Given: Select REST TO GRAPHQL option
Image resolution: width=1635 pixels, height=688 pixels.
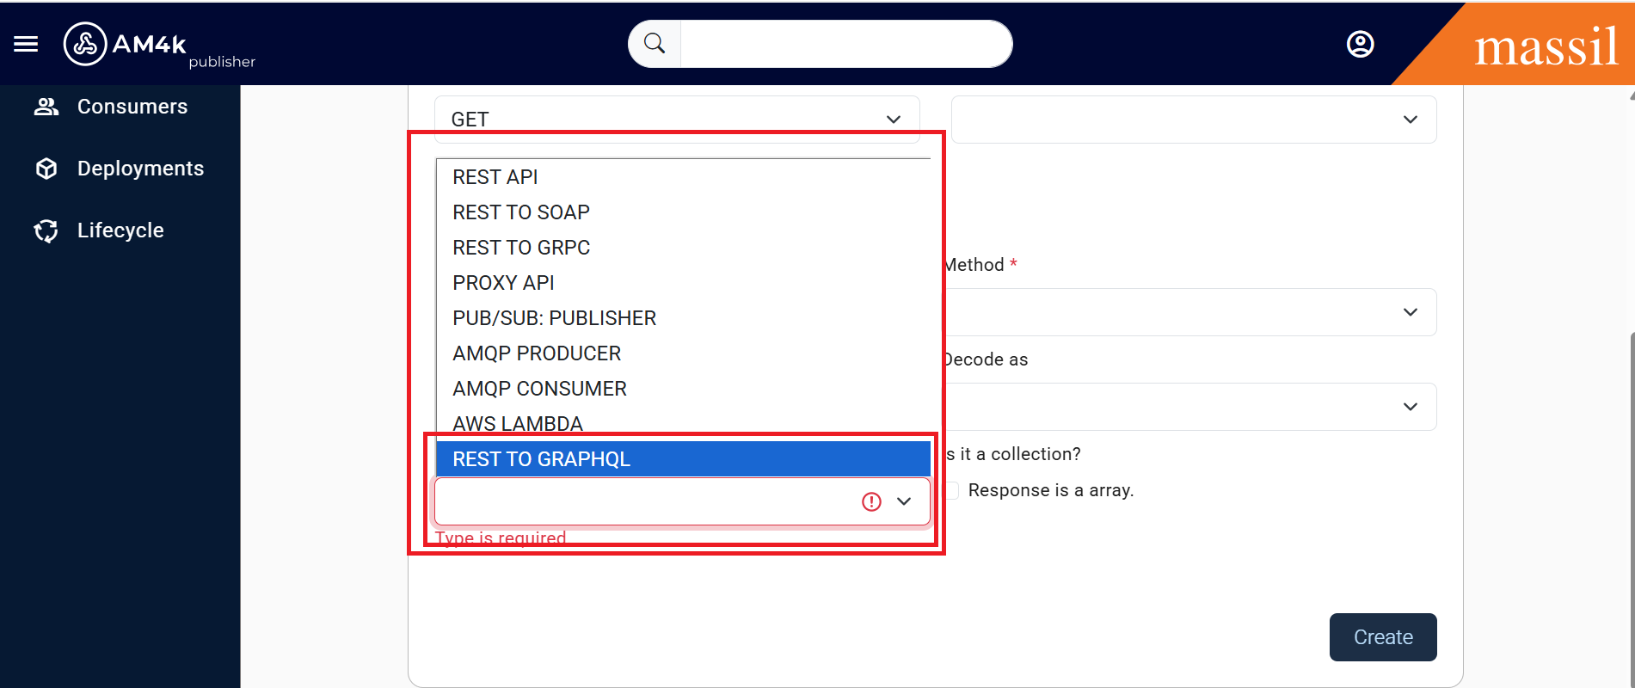Looking at the screenshot, I should tap(542, 459).
